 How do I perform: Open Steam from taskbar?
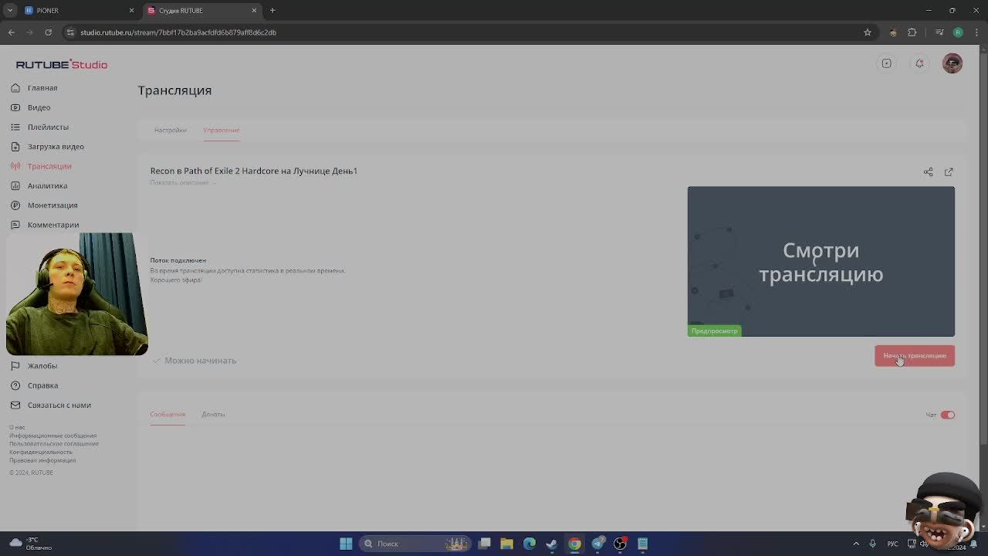(552, 544)
